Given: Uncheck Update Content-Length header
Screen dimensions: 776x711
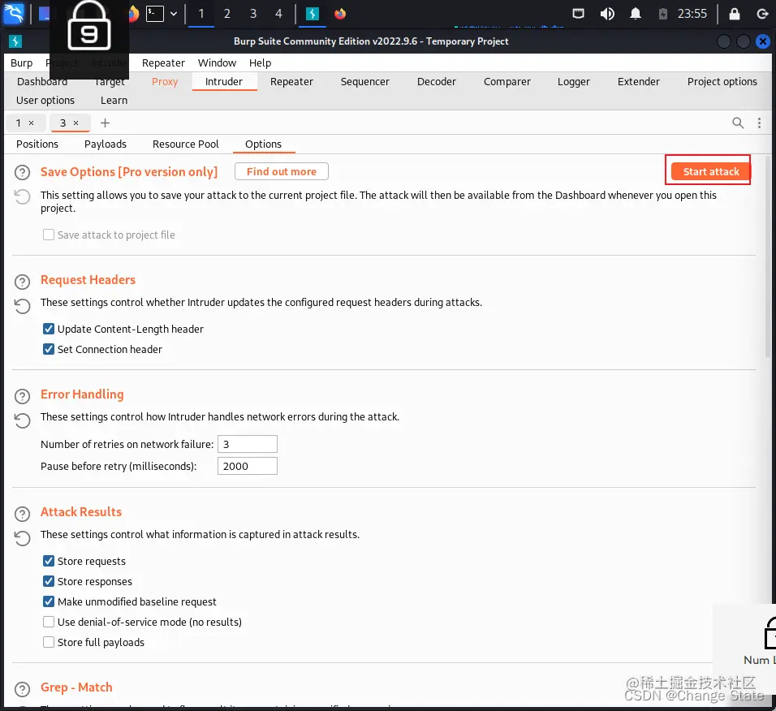Looking at the screenshot, I should click(49, 329).
